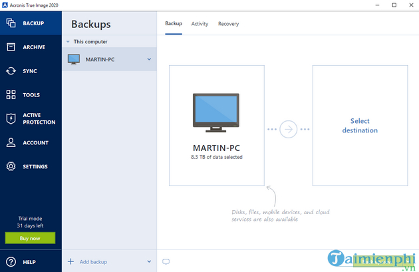This screenshot has width=419, height=272.
Task: Click the plus icon for Add backup
Action: click(70, 261)
